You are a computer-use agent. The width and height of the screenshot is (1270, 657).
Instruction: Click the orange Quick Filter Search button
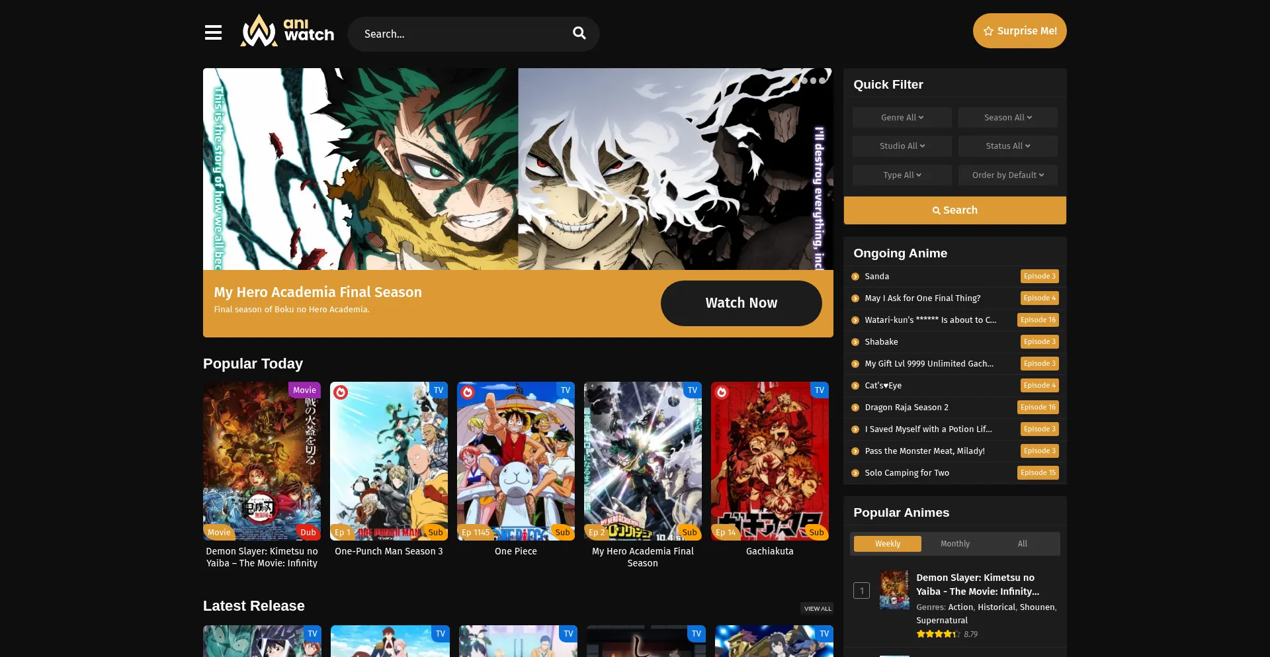954,210
